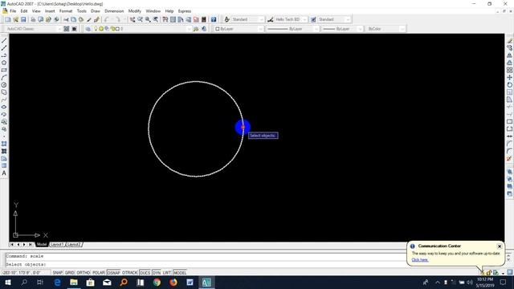Open the Dimension menu

tap(114, 11)
